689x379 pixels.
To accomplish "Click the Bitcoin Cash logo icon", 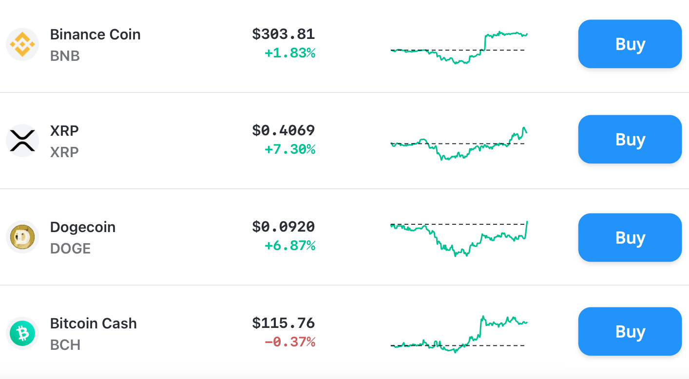I will tap(22, 333).
